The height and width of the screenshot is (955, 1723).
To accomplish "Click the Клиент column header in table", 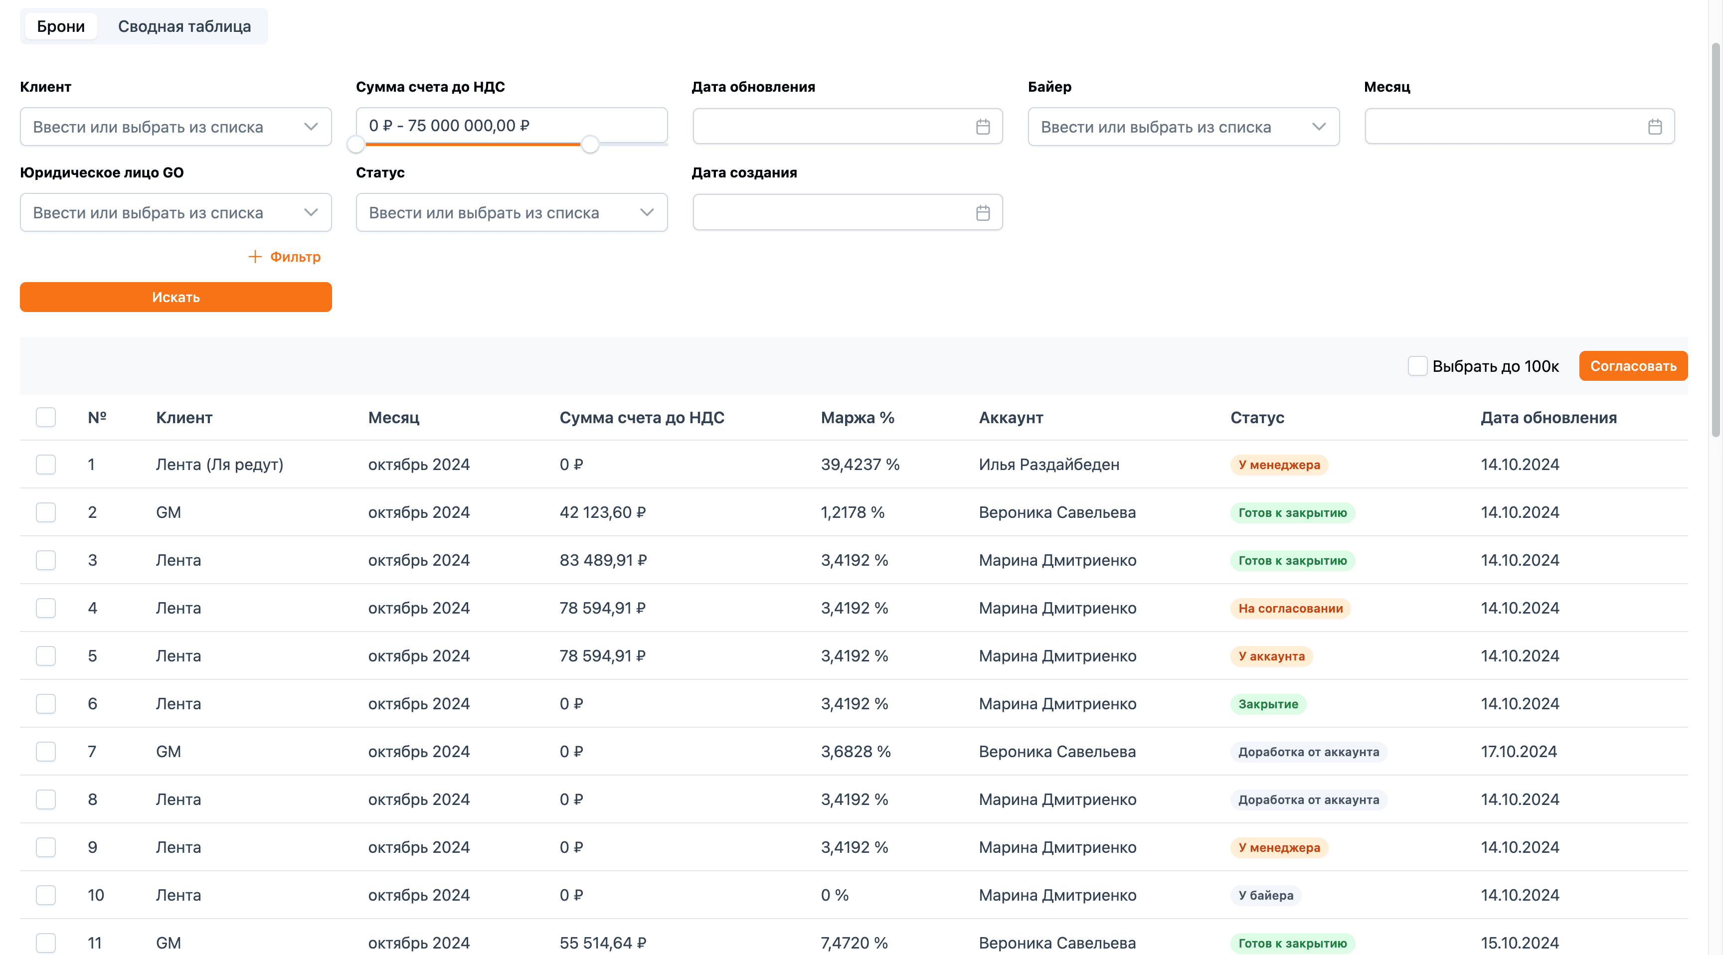I will 184,417.
